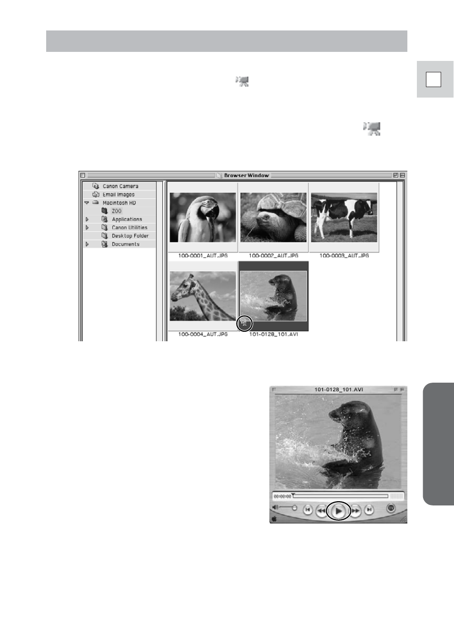Select the Desktop Folder label

(130, 236)
